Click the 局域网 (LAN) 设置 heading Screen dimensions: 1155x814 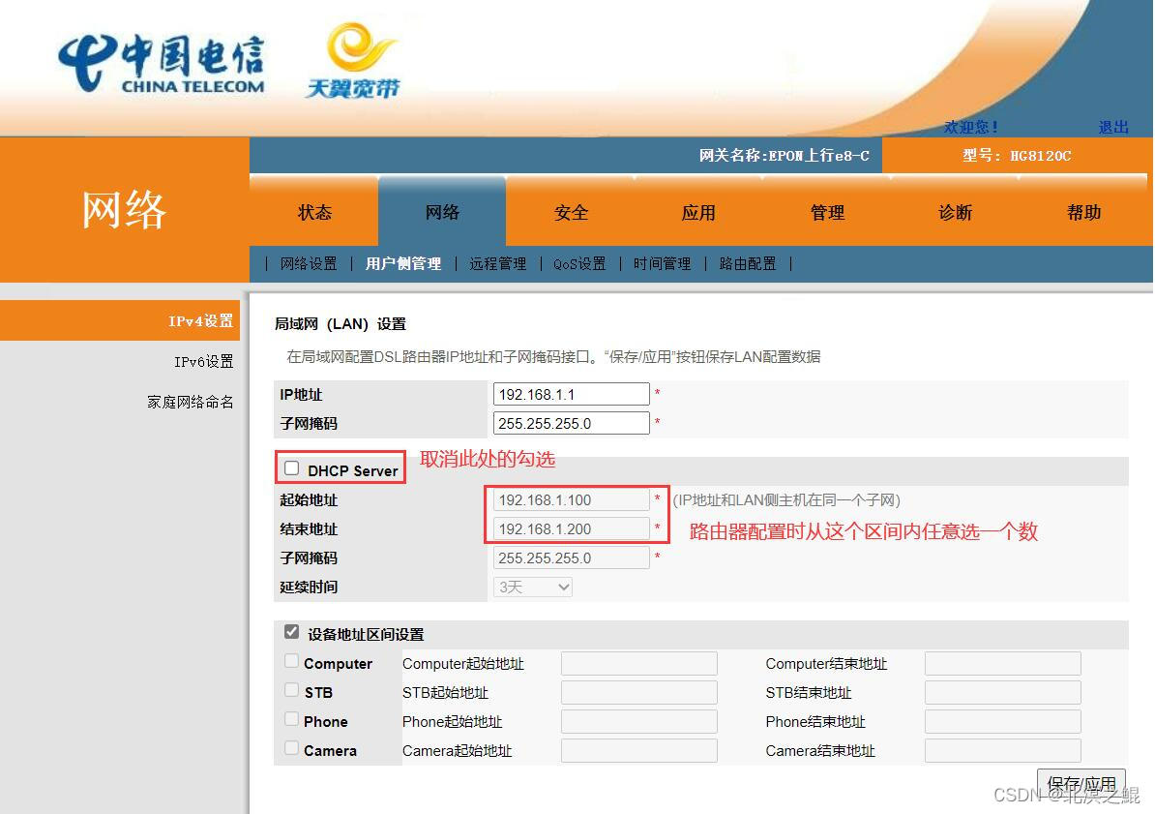pos(341,323)
